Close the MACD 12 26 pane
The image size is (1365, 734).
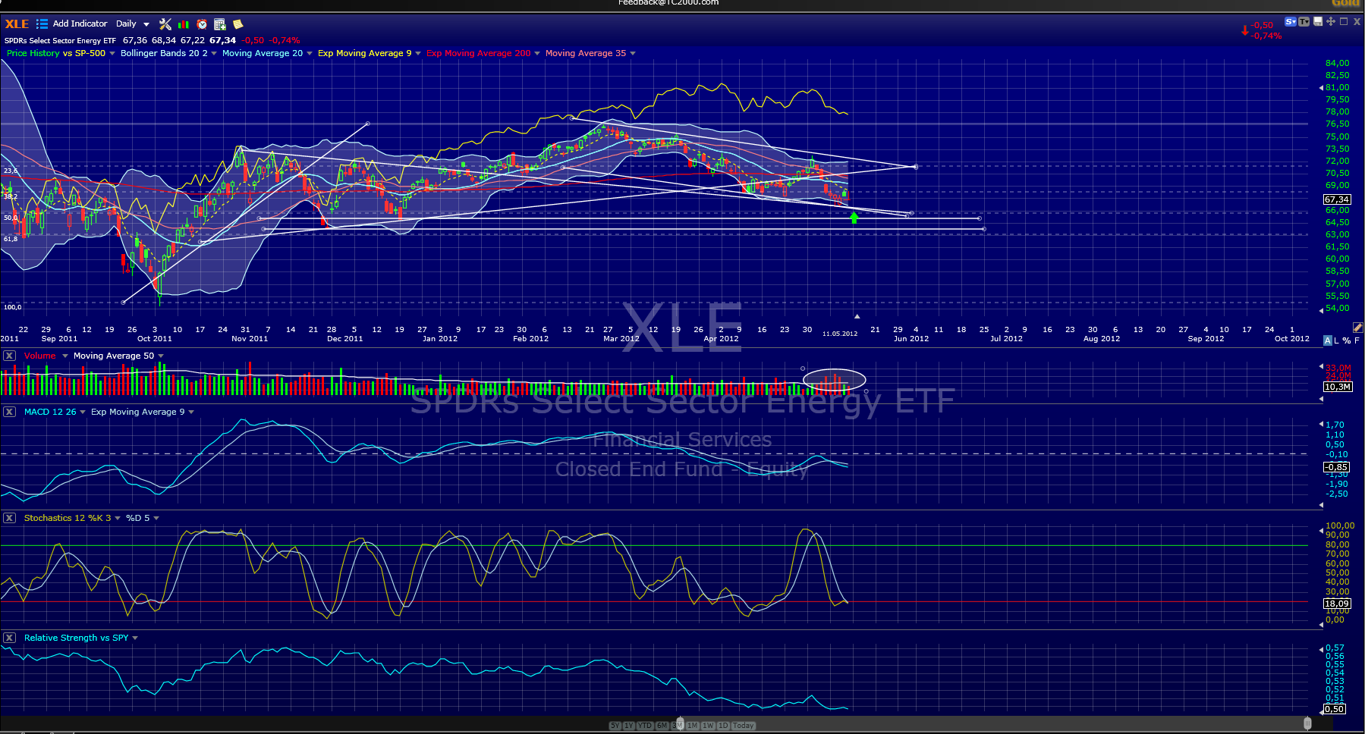click(x=9, y=412)
